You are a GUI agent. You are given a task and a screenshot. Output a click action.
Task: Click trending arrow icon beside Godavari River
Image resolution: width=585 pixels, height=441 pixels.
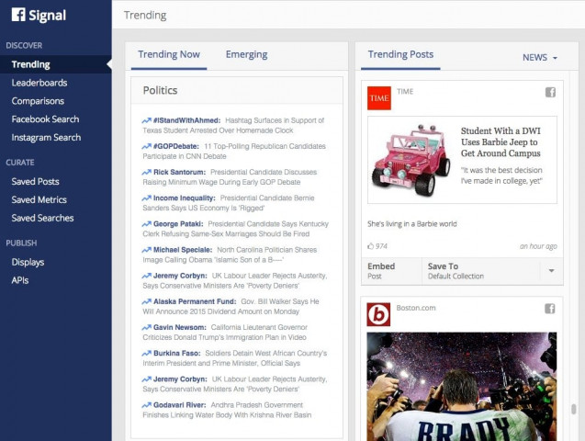point(146,405)
